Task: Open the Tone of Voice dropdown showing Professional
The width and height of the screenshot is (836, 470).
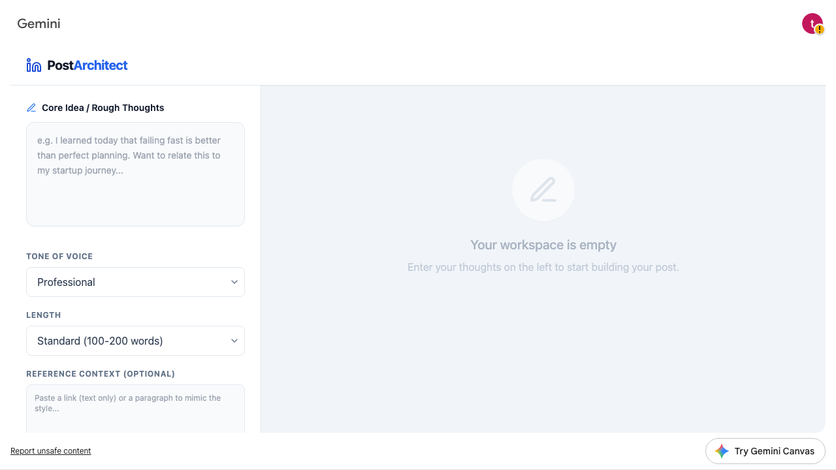Action: (x=135, y=282)
